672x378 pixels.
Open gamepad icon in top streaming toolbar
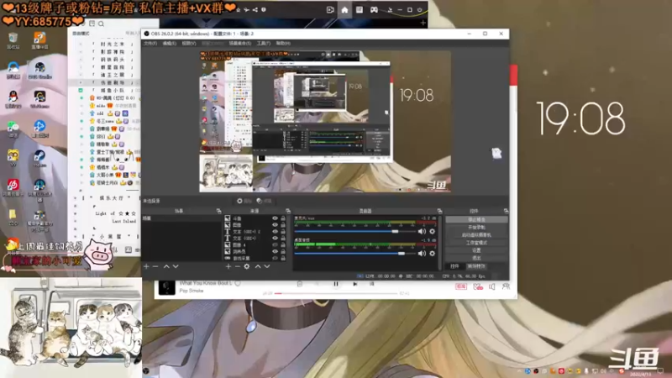coord(374,10)
